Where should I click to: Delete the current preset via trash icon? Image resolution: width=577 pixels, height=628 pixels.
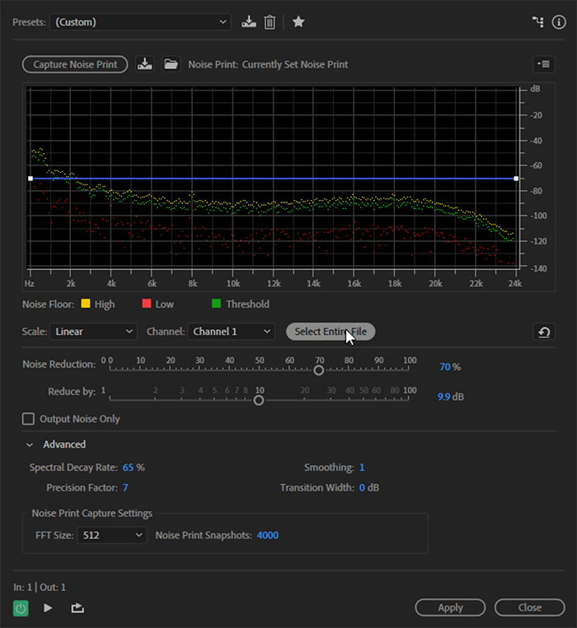coord(270,22)
